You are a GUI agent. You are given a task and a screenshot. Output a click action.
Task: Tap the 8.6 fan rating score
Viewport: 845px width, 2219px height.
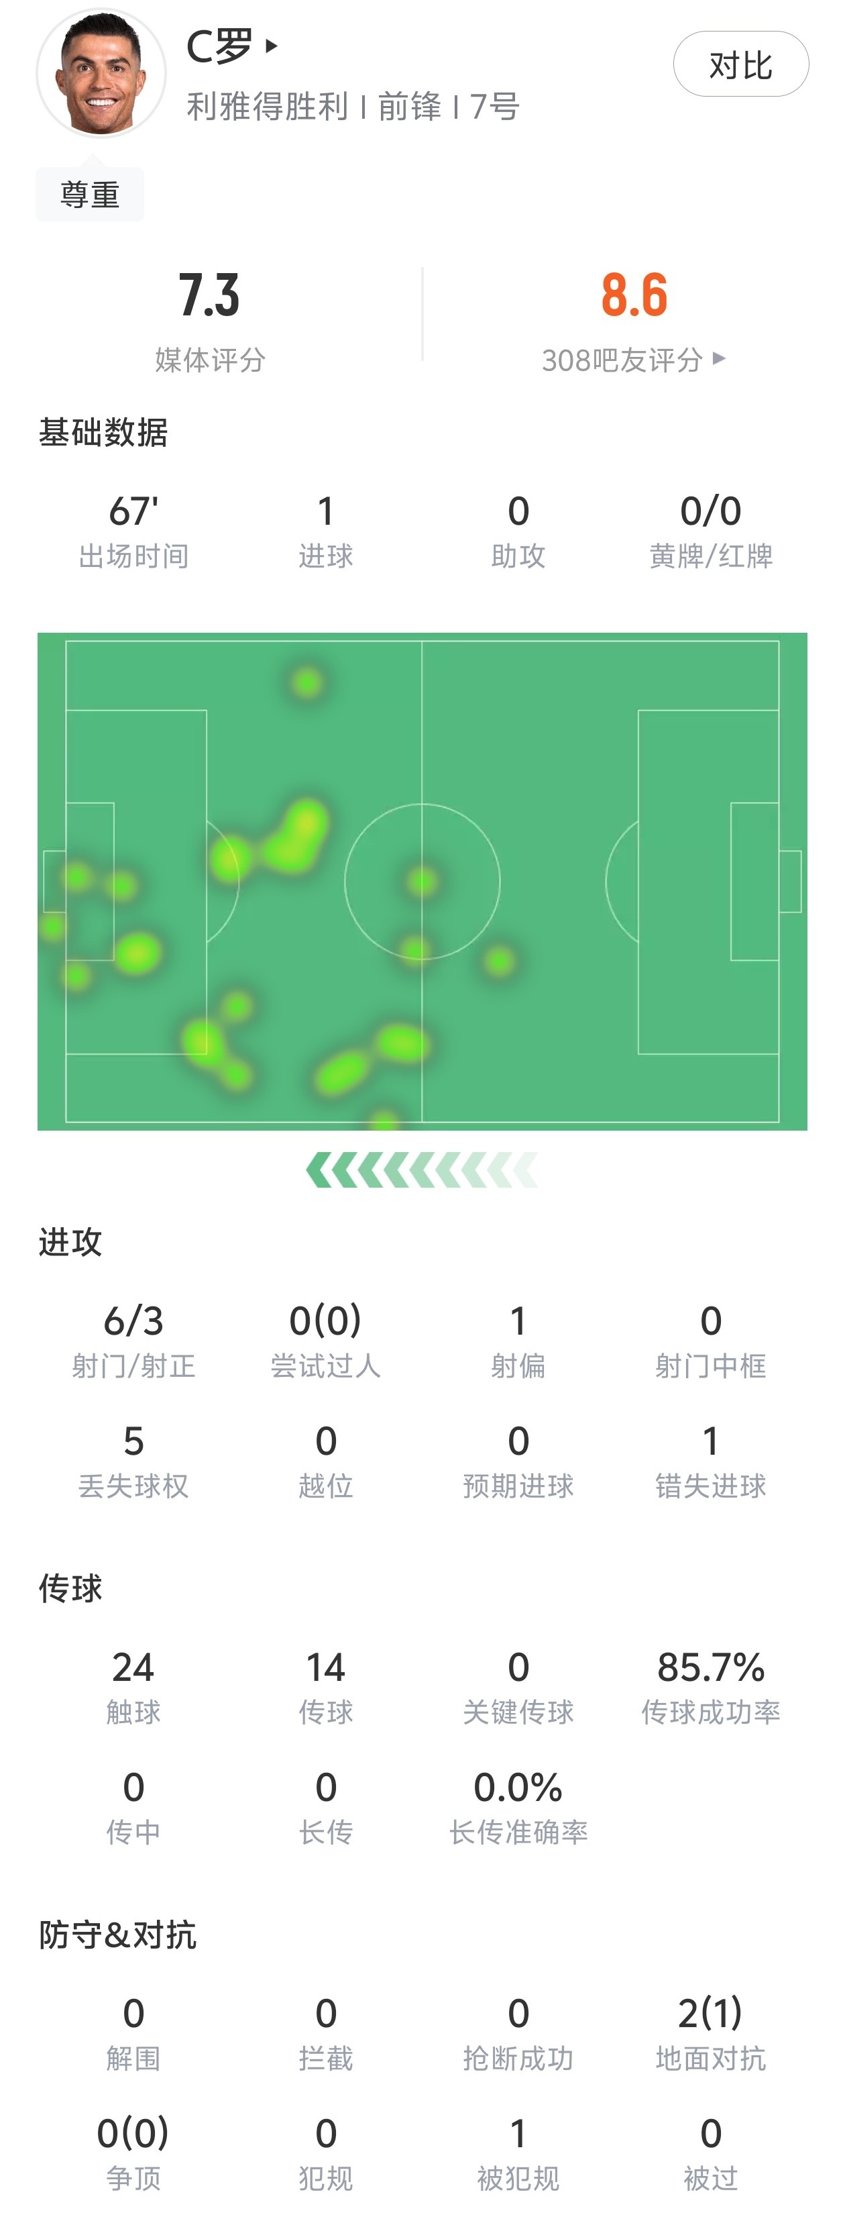[x=634, y=295]
